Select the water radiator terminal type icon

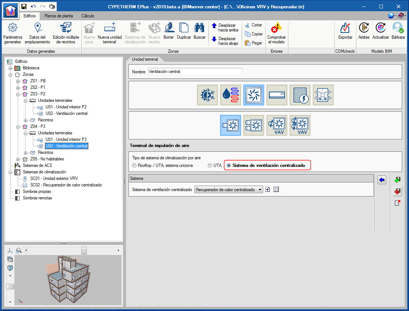pyautogui.click(x=231, y=95)
